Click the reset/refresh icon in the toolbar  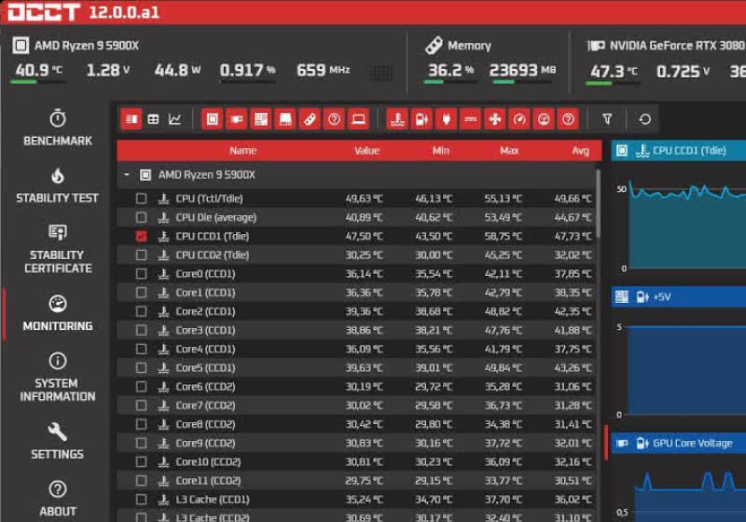click(644, 119)
